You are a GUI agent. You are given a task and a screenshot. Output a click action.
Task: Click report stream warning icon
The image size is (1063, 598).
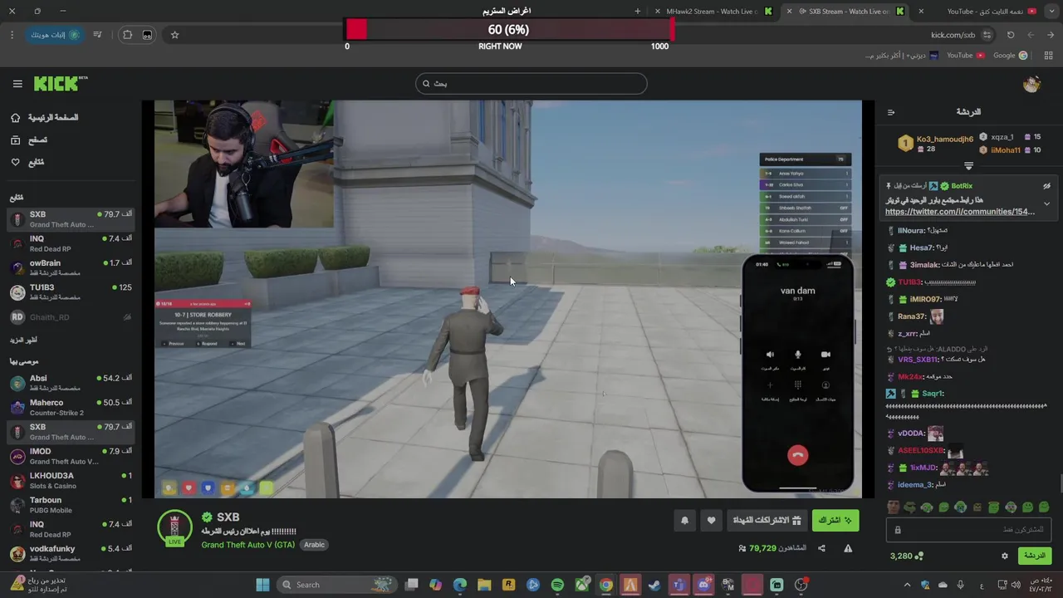point(848,548)
